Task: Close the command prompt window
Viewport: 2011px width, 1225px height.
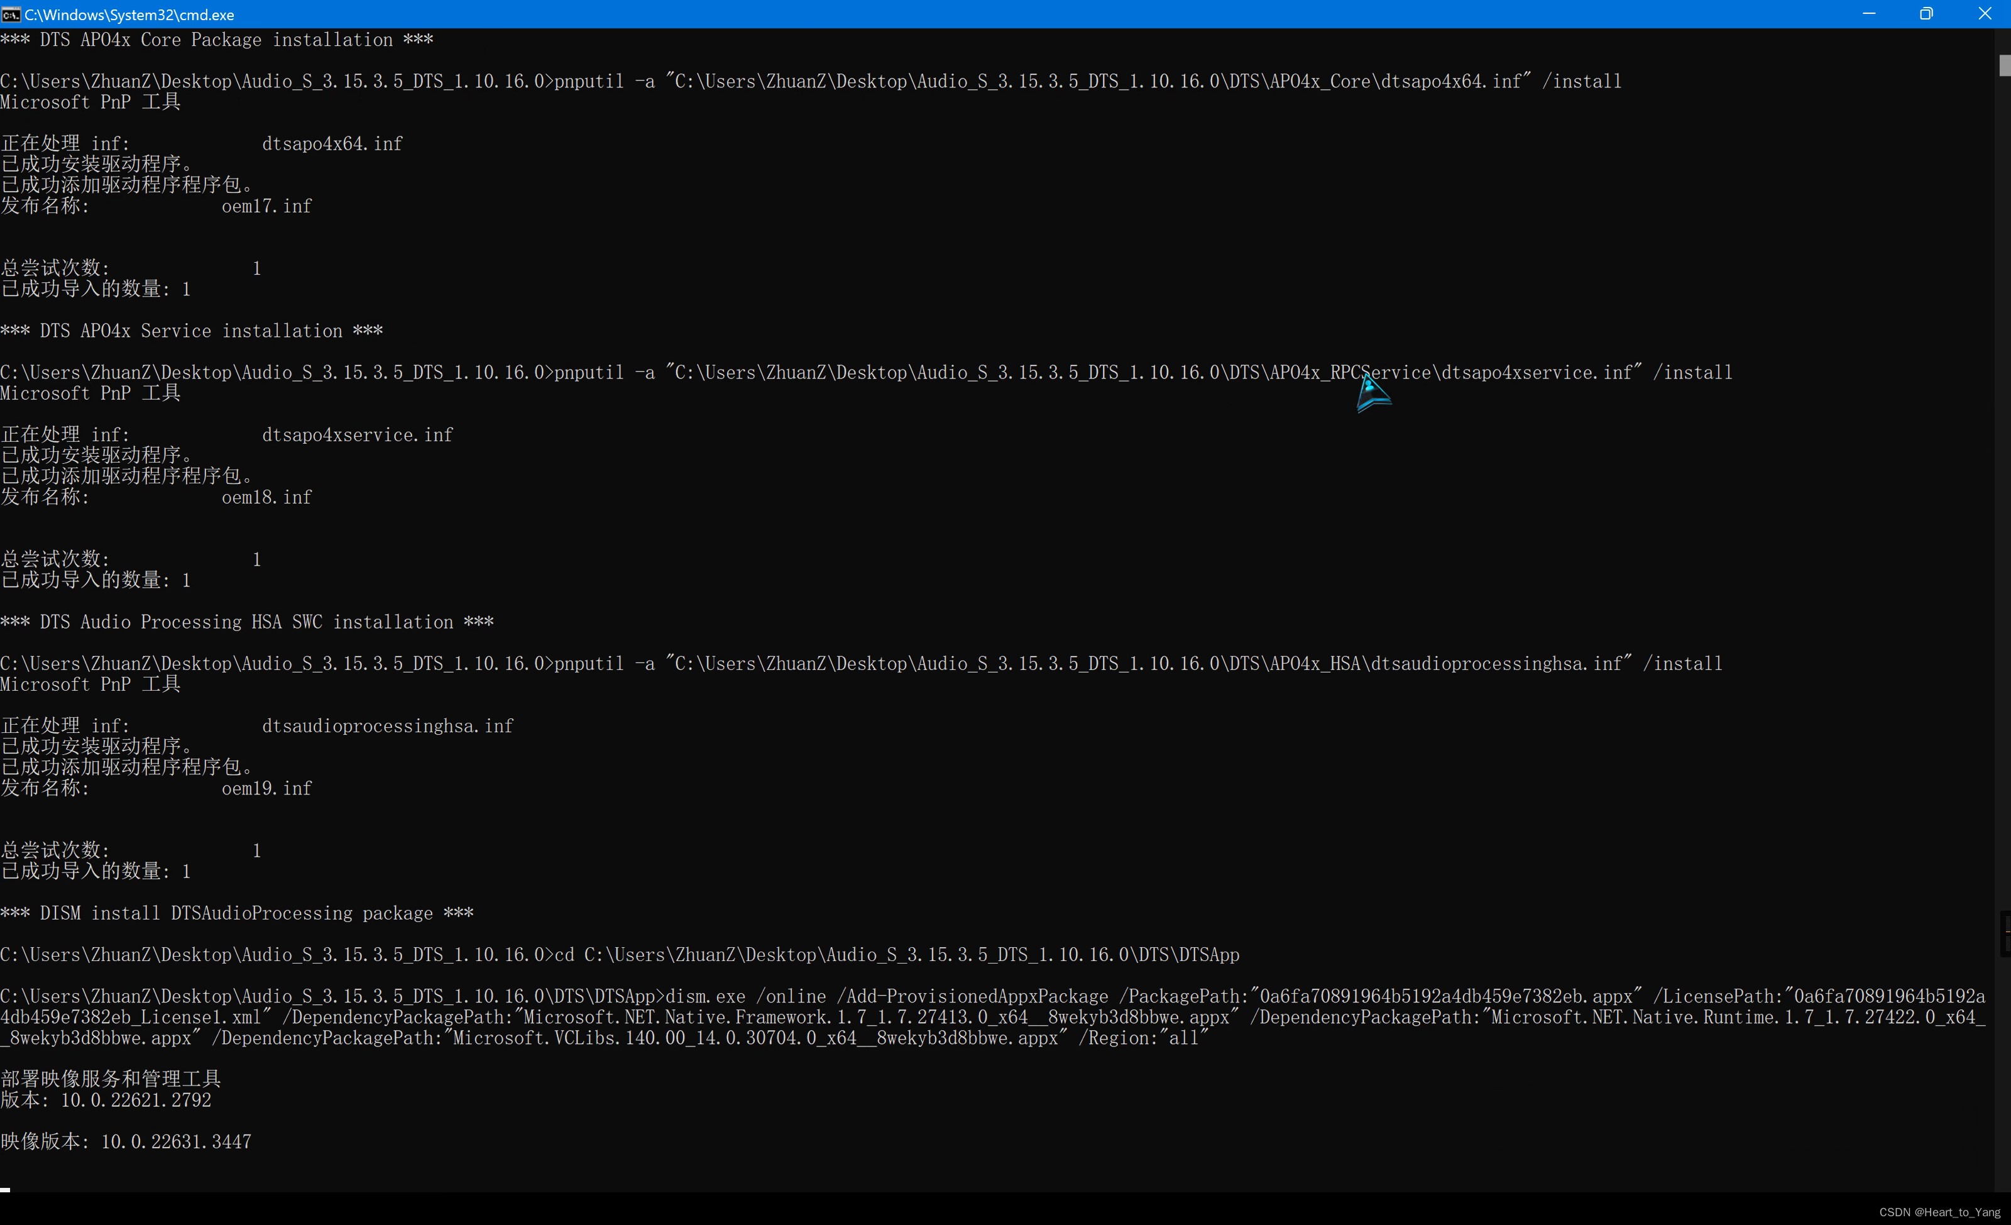Action: pos(1985,14)
